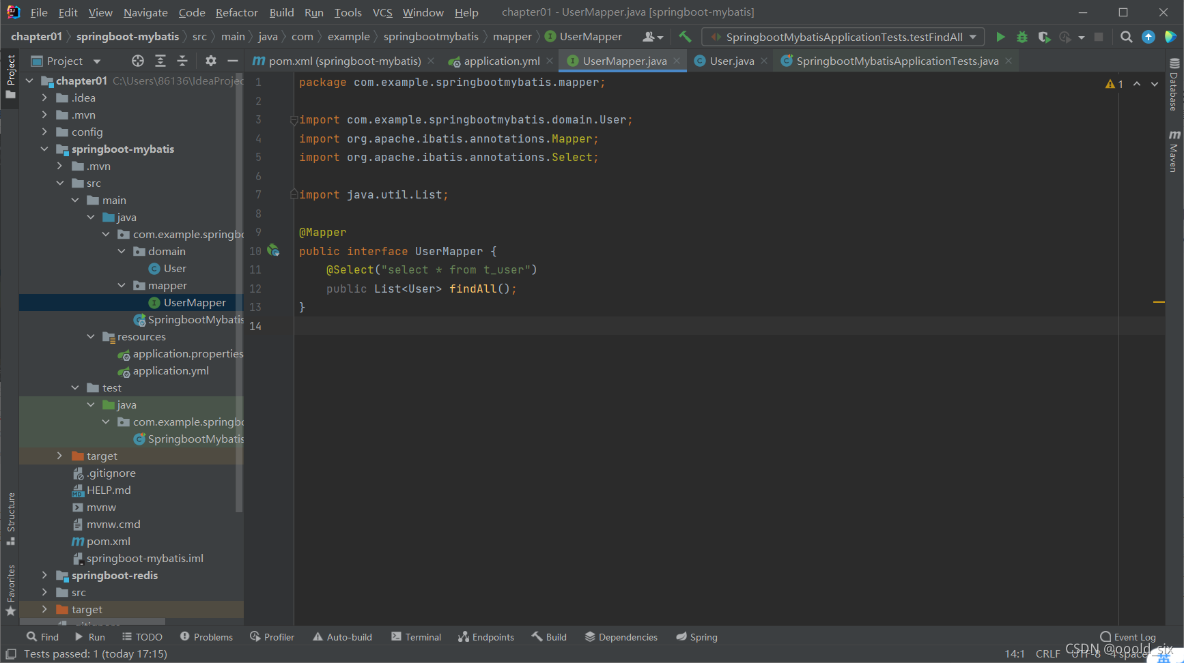
Task: Open Project panel settings gear
Action: click(x=211, y=61)
